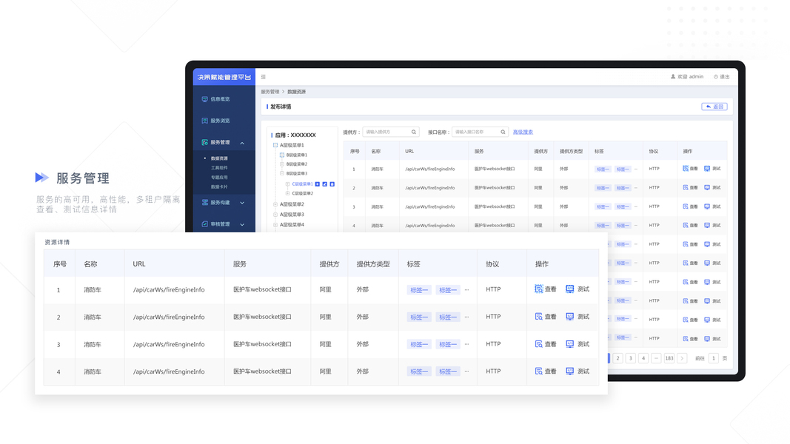
Task: Collapse the A层级菜单1 tree node toggle
Action: pos(275,145)
